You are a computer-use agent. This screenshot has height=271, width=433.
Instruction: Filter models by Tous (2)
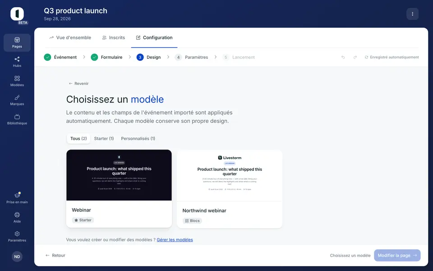78,139
